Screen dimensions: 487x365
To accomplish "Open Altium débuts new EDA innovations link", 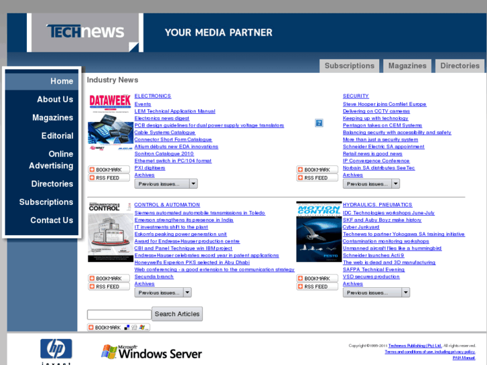I will click(176, 147).
